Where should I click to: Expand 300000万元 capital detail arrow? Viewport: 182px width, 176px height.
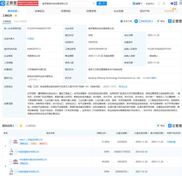[x=128, y=172]
